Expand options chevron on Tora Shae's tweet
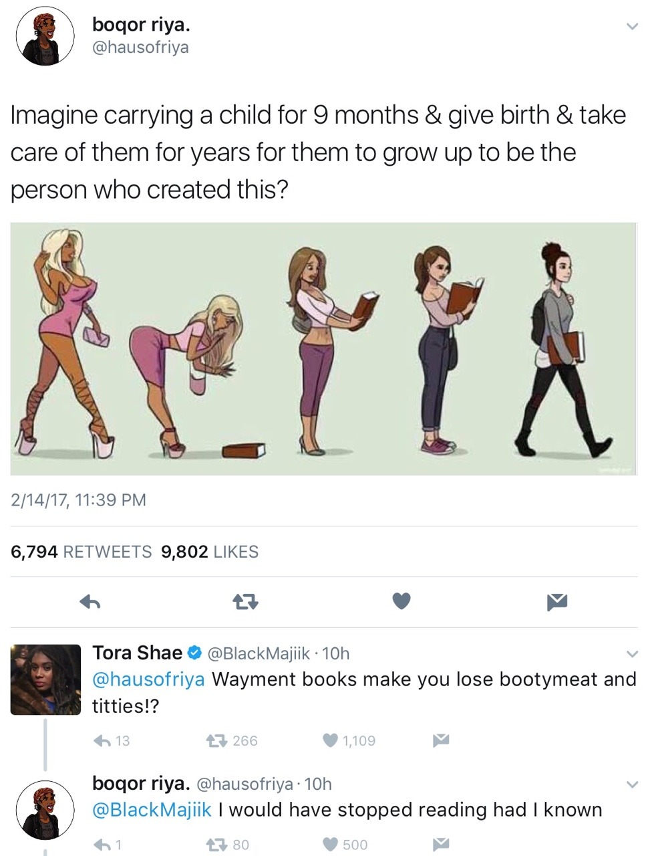Viewport: 654px width, 856px height. [x=633, y=654]
